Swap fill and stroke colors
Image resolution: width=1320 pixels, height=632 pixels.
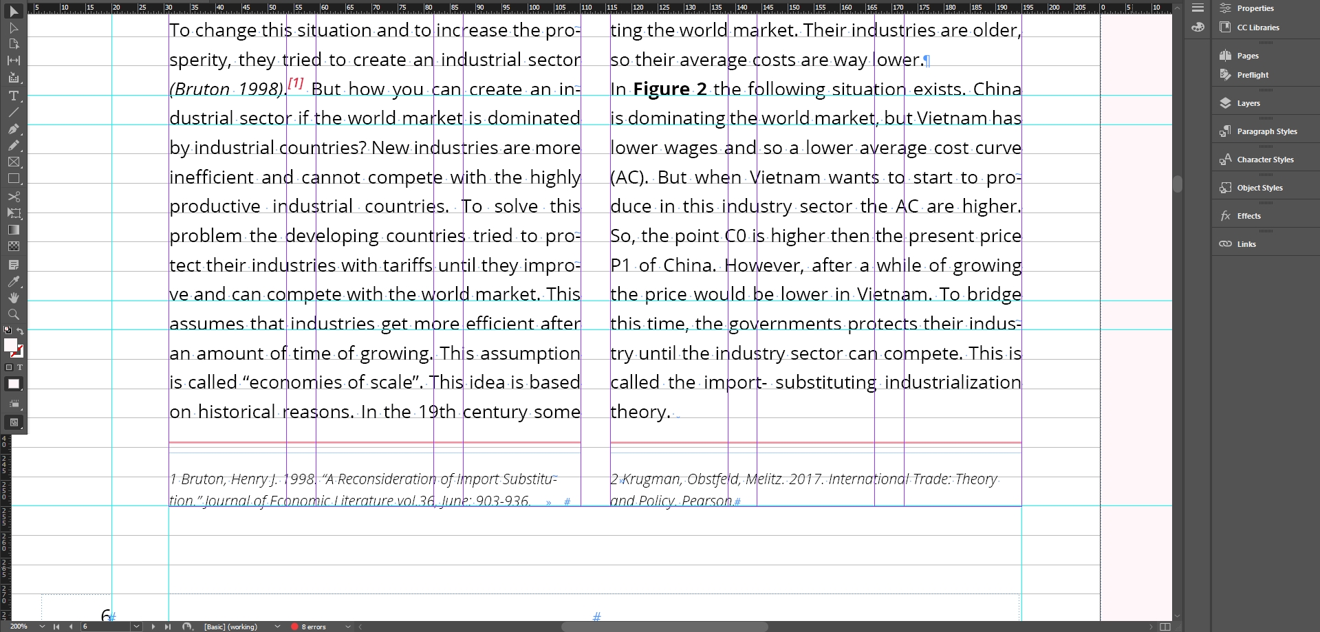point(21,331)
